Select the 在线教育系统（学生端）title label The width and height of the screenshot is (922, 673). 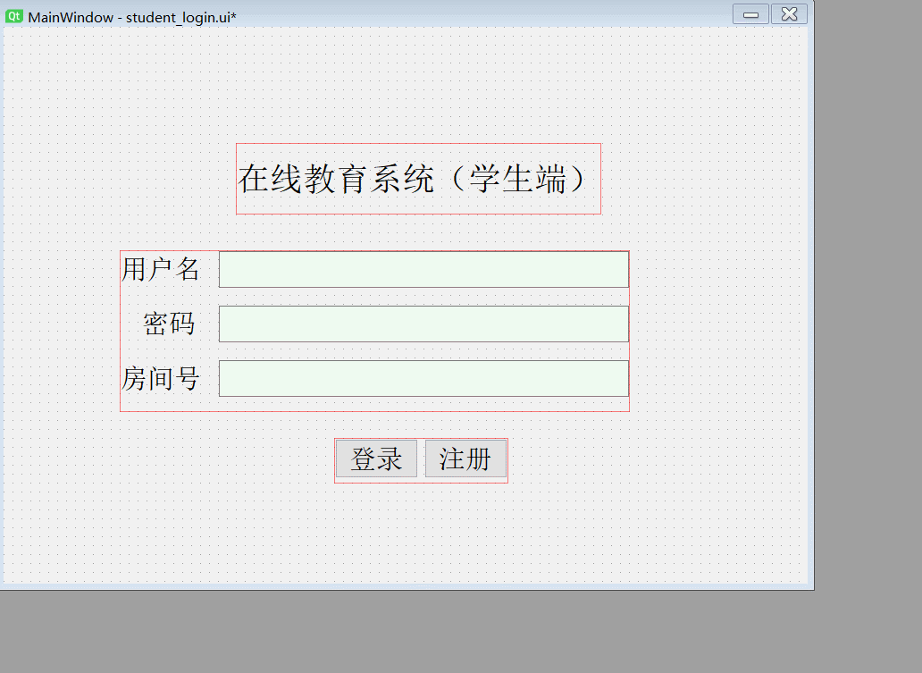coord(418,179)
